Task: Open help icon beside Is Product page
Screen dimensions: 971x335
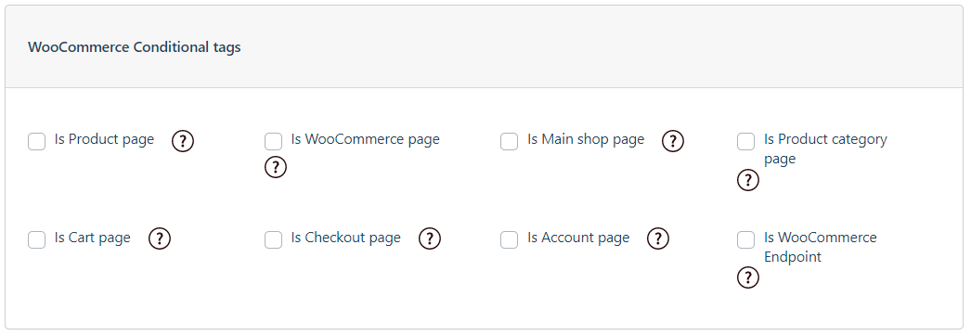Action: point(183,141)
